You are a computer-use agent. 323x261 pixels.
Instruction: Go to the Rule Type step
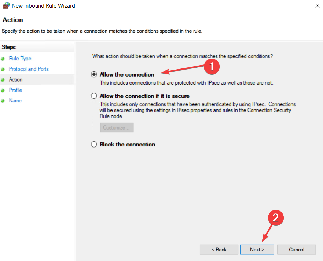[20, 59]
